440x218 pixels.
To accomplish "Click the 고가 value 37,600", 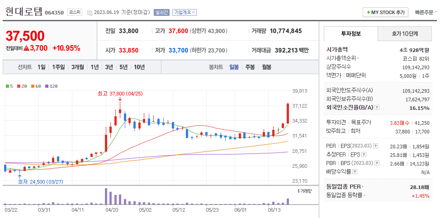I will 178,31.
